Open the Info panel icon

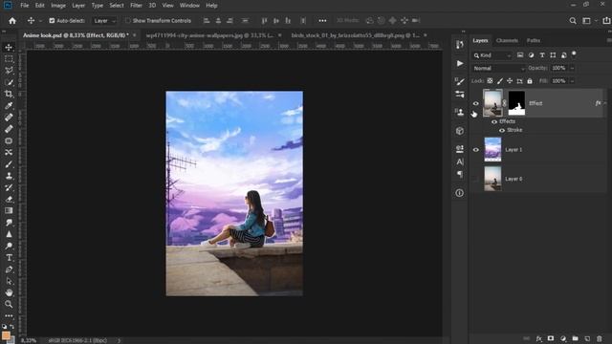[460, 193]
